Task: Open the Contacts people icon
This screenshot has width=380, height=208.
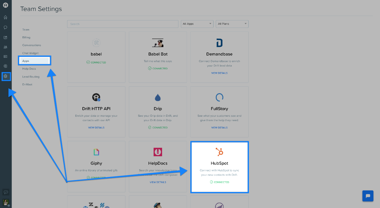Action: 5,47
